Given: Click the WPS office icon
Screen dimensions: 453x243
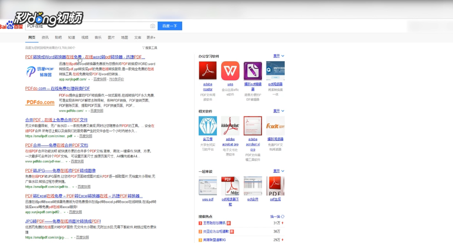Looking at the screenshot, I should click(x=230, y=71).
